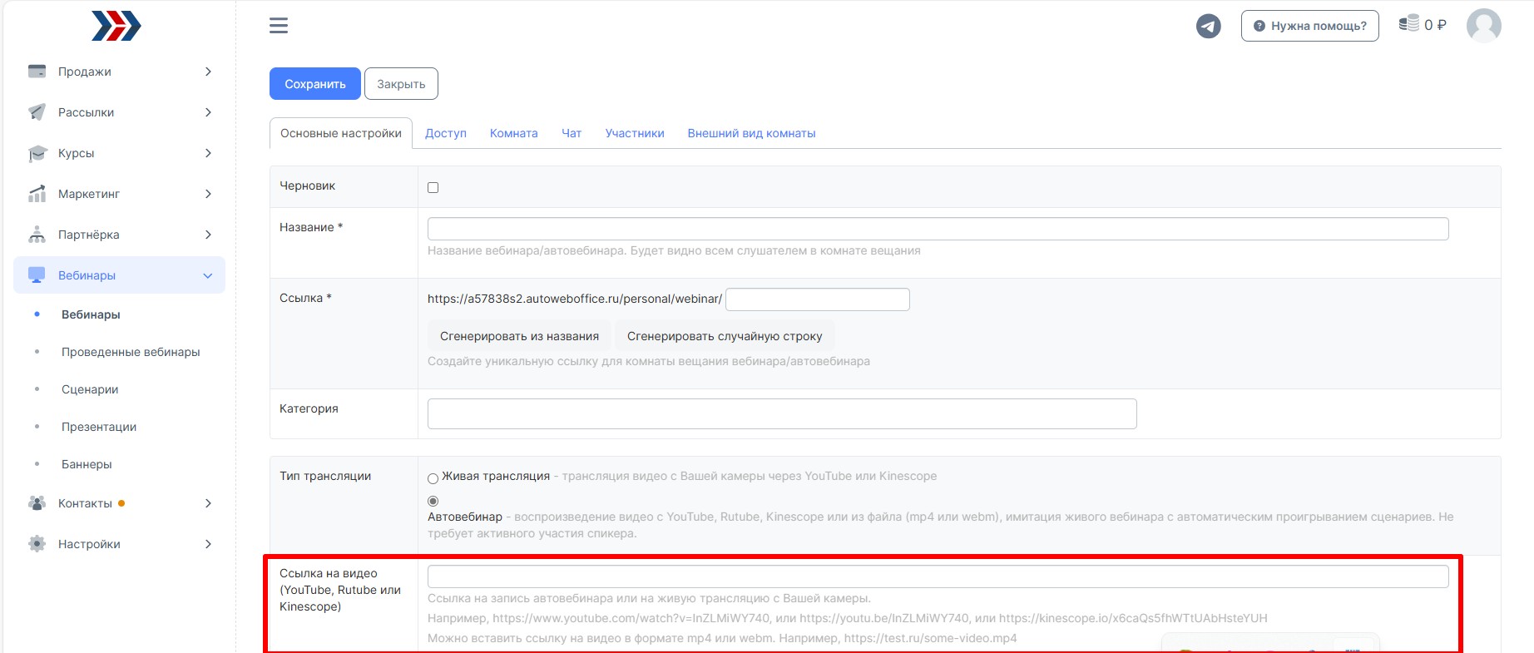Screen dimensions: 1534x653
Task: Open the Внешний вид комнаты tab
Action: pos(751,133)
